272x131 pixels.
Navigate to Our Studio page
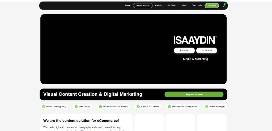point(172,5)
